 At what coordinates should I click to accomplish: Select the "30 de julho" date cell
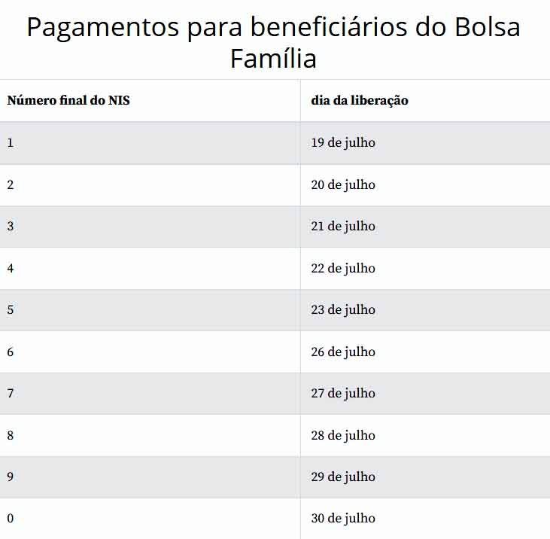pos(343,518)
